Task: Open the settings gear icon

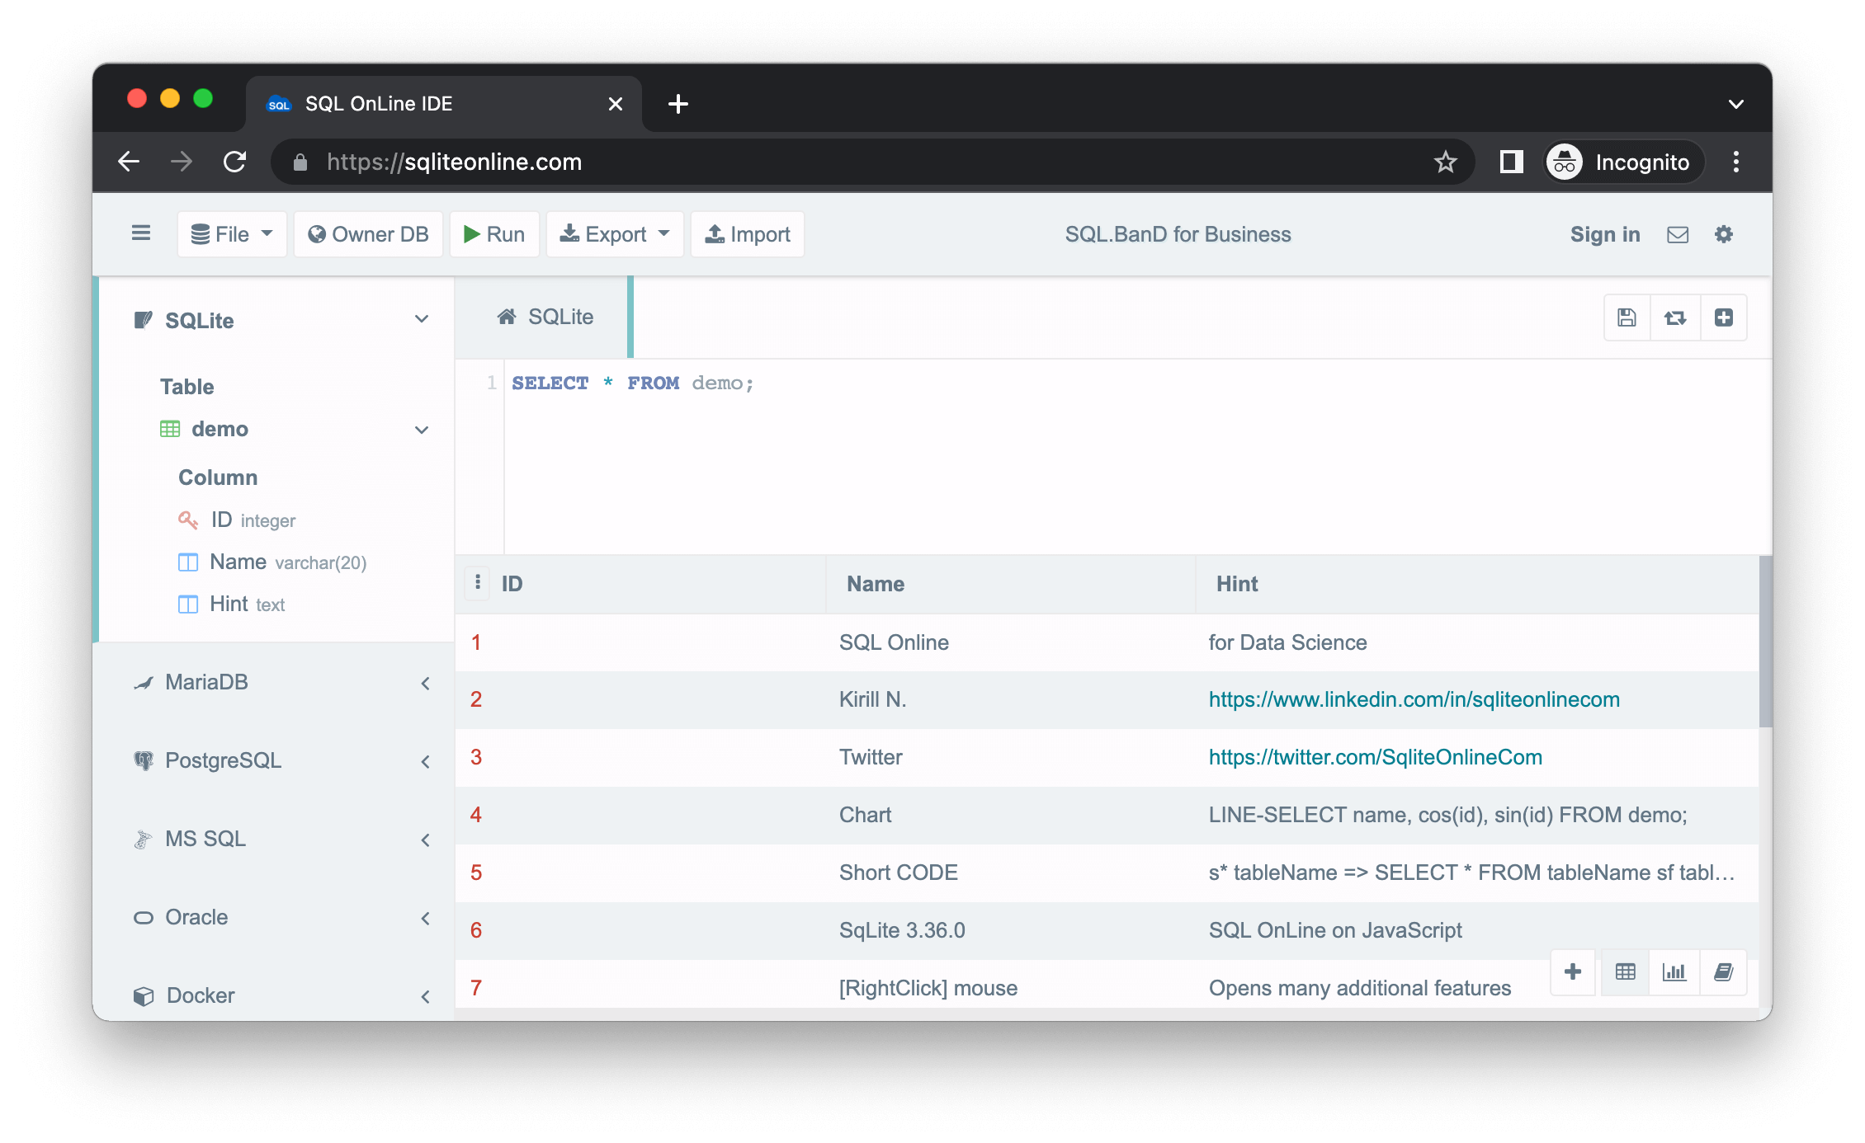Action: (1724, 234)
